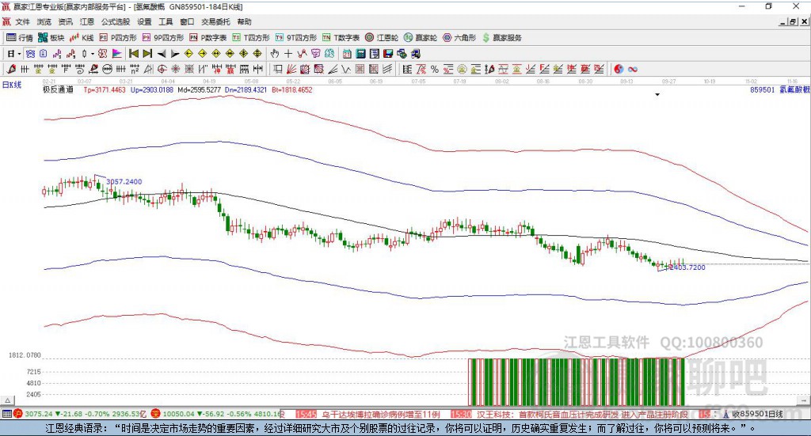Select the zigzag wave line tool
This screenshot has width=811, height=436.
tap(346, 69)
